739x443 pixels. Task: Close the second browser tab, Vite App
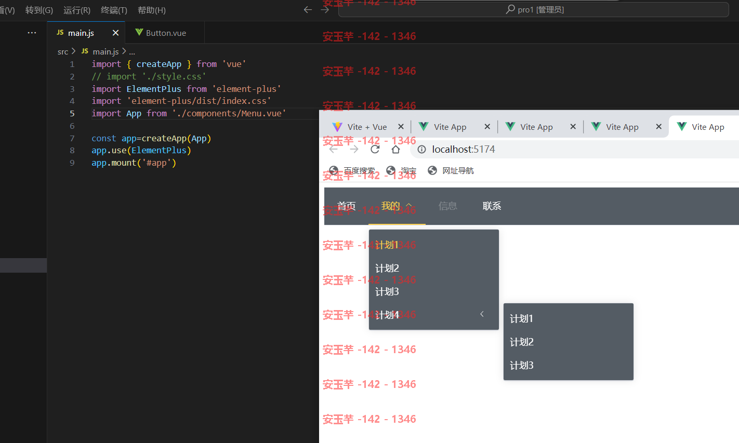click(487, 127)
